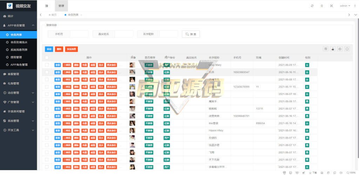
Task: Select the checkbox for the Haven Hhey row
Action: 47,131
